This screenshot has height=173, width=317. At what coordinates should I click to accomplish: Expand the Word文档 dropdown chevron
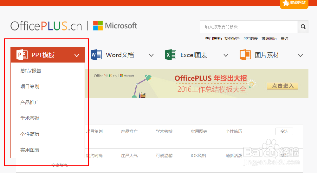(151, 55)
